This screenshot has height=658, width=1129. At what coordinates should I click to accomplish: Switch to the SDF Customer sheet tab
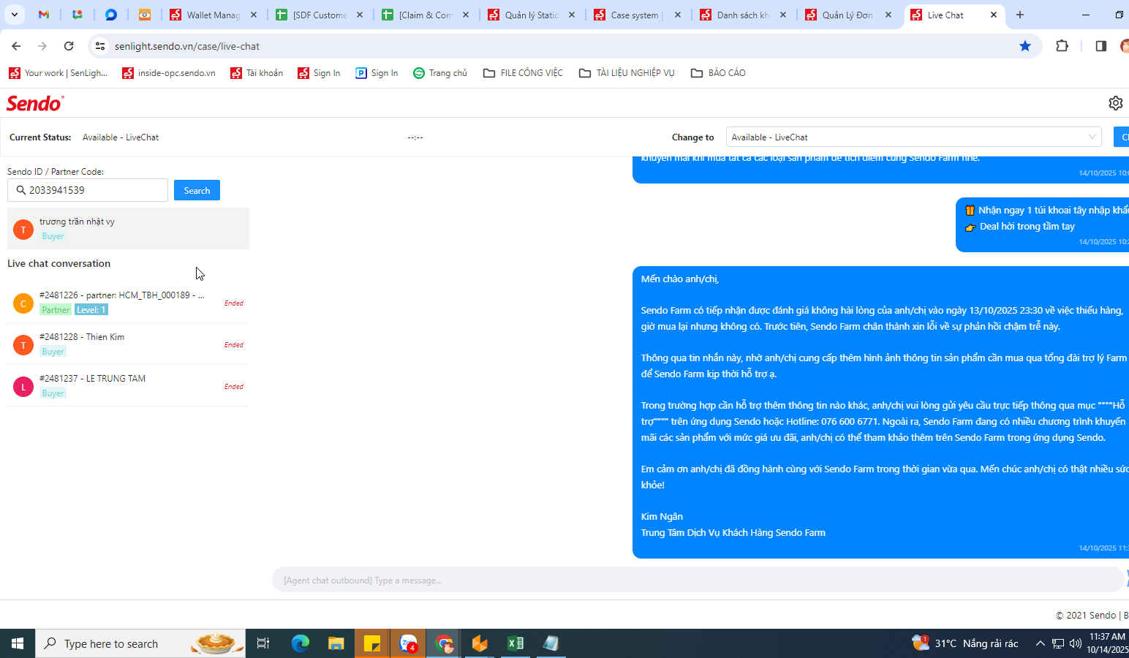click(x=320, y=15)
